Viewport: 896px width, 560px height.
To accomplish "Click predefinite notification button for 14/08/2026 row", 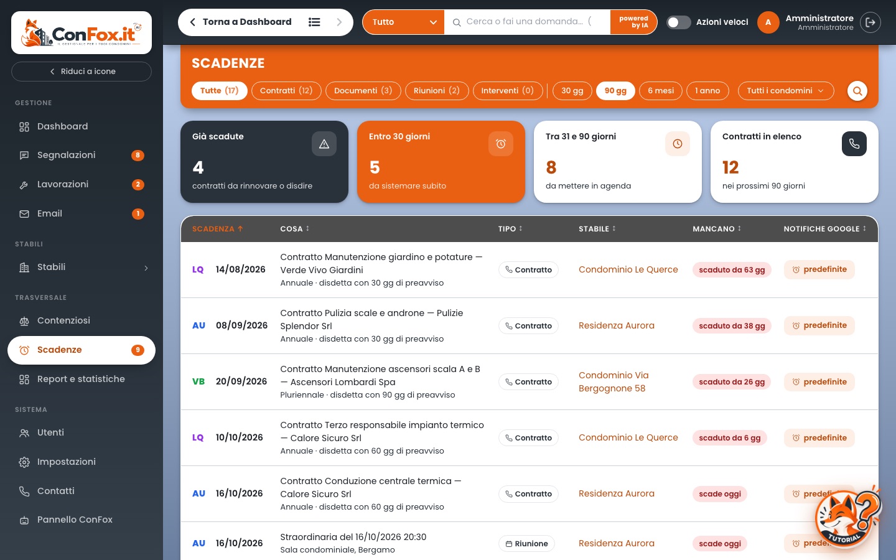I will coord(819,269).
